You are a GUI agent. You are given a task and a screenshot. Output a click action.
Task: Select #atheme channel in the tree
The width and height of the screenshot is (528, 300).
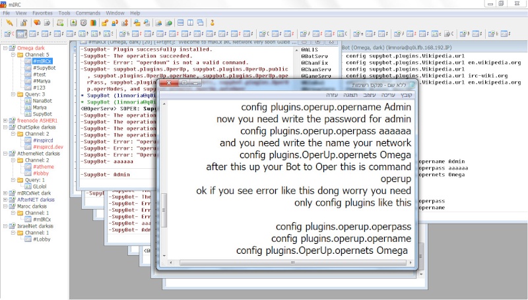pos(44,167)
